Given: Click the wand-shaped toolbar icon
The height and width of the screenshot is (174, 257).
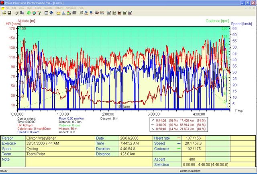Looking at the screenshot, I should click(x=39, y=13).
